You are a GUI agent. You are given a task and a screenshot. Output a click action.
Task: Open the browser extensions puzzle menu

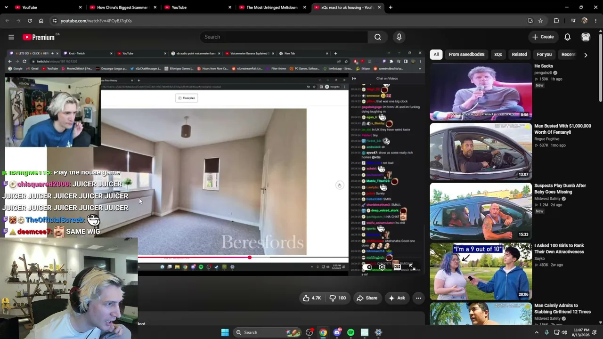point(556,21)
